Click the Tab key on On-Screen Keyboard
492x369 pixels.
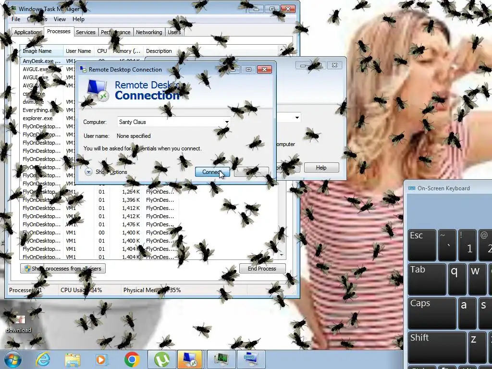pos(427,279)
